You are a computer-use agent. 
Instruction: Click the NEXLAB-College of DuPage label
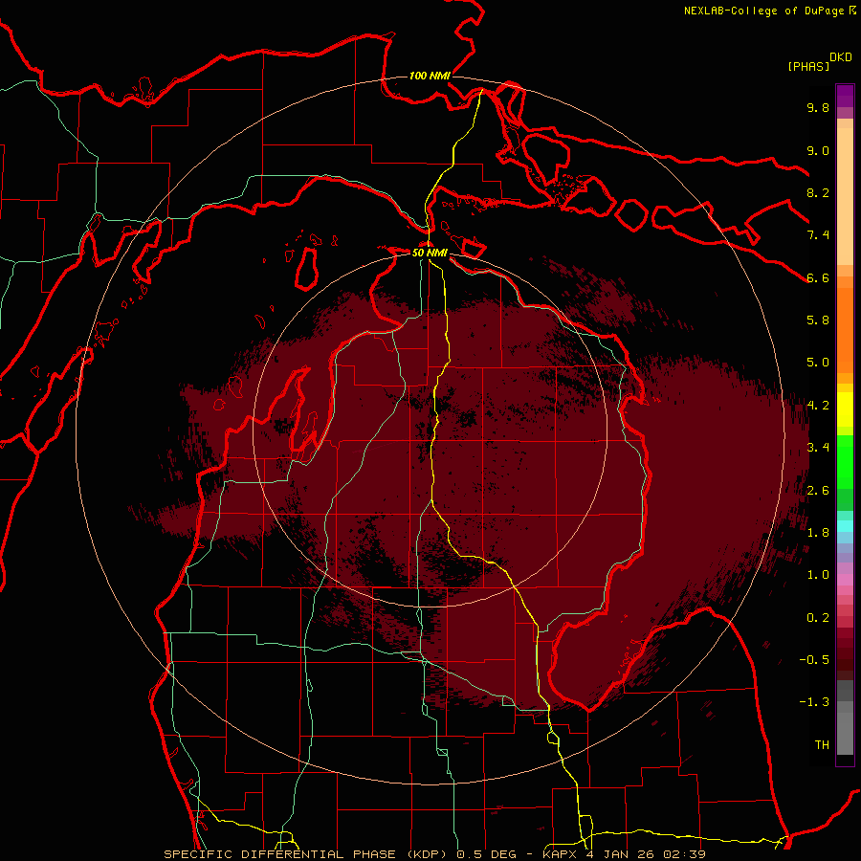point(763,11)
